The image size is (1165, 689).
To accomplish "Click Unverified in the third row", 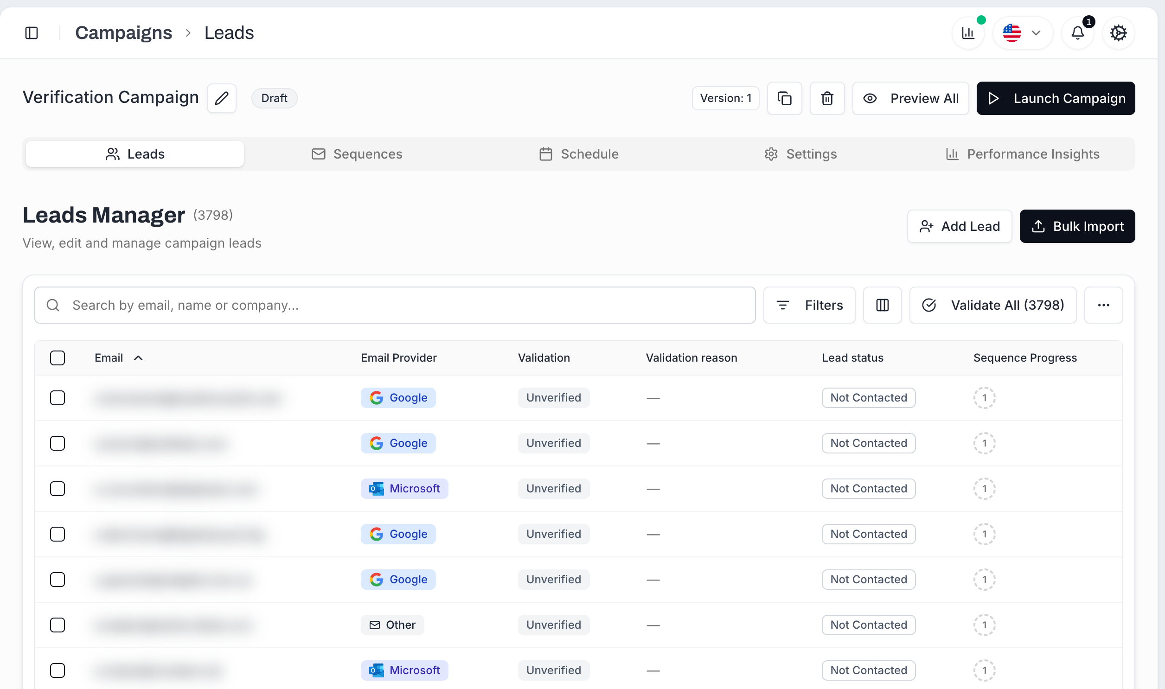I will [553, 489].
